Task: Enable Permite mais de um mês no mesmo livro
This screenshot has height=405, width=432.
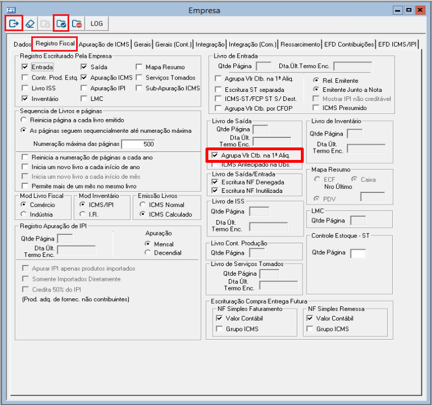Action: [25, 186]
